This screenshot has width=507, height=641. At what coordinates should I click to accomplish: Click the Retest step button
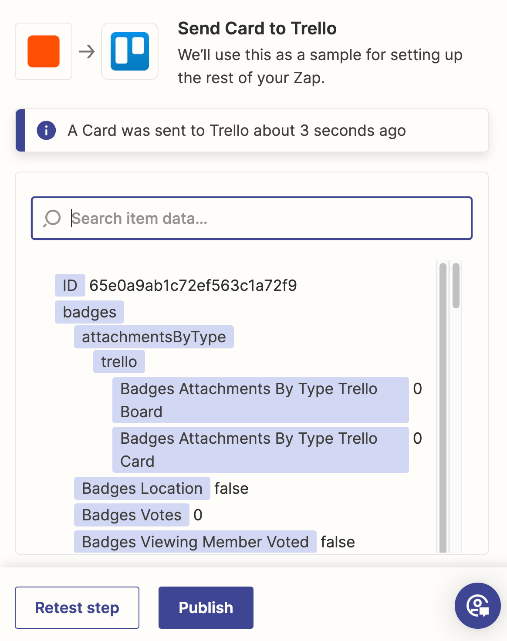77,607
